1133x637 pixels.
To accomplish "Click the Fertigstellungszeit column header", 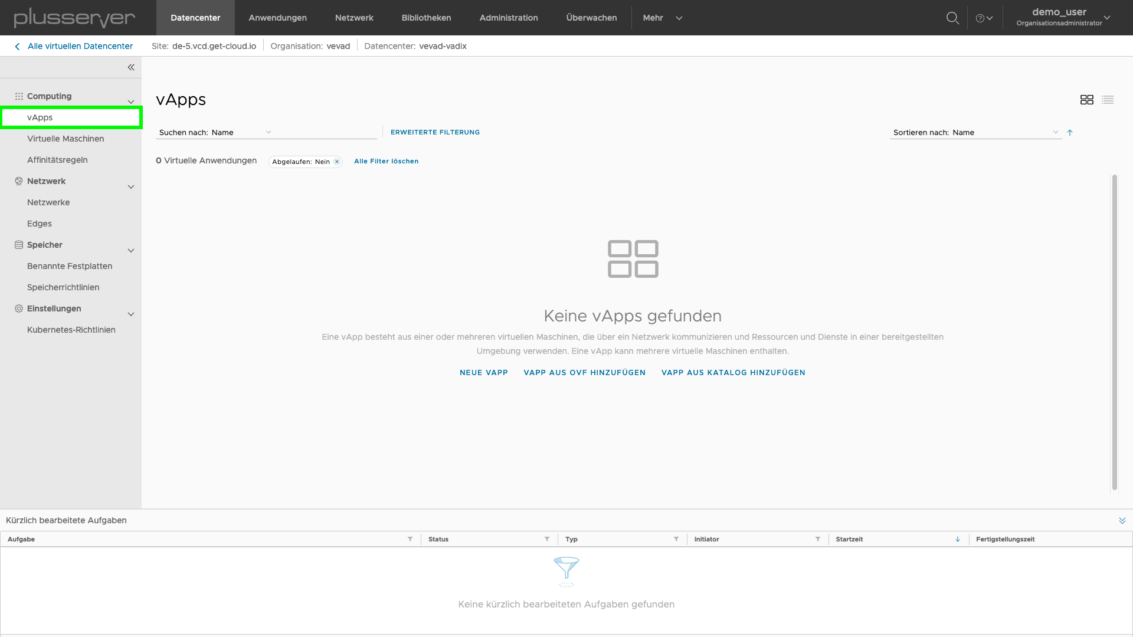I will (x=1005, y=539).
